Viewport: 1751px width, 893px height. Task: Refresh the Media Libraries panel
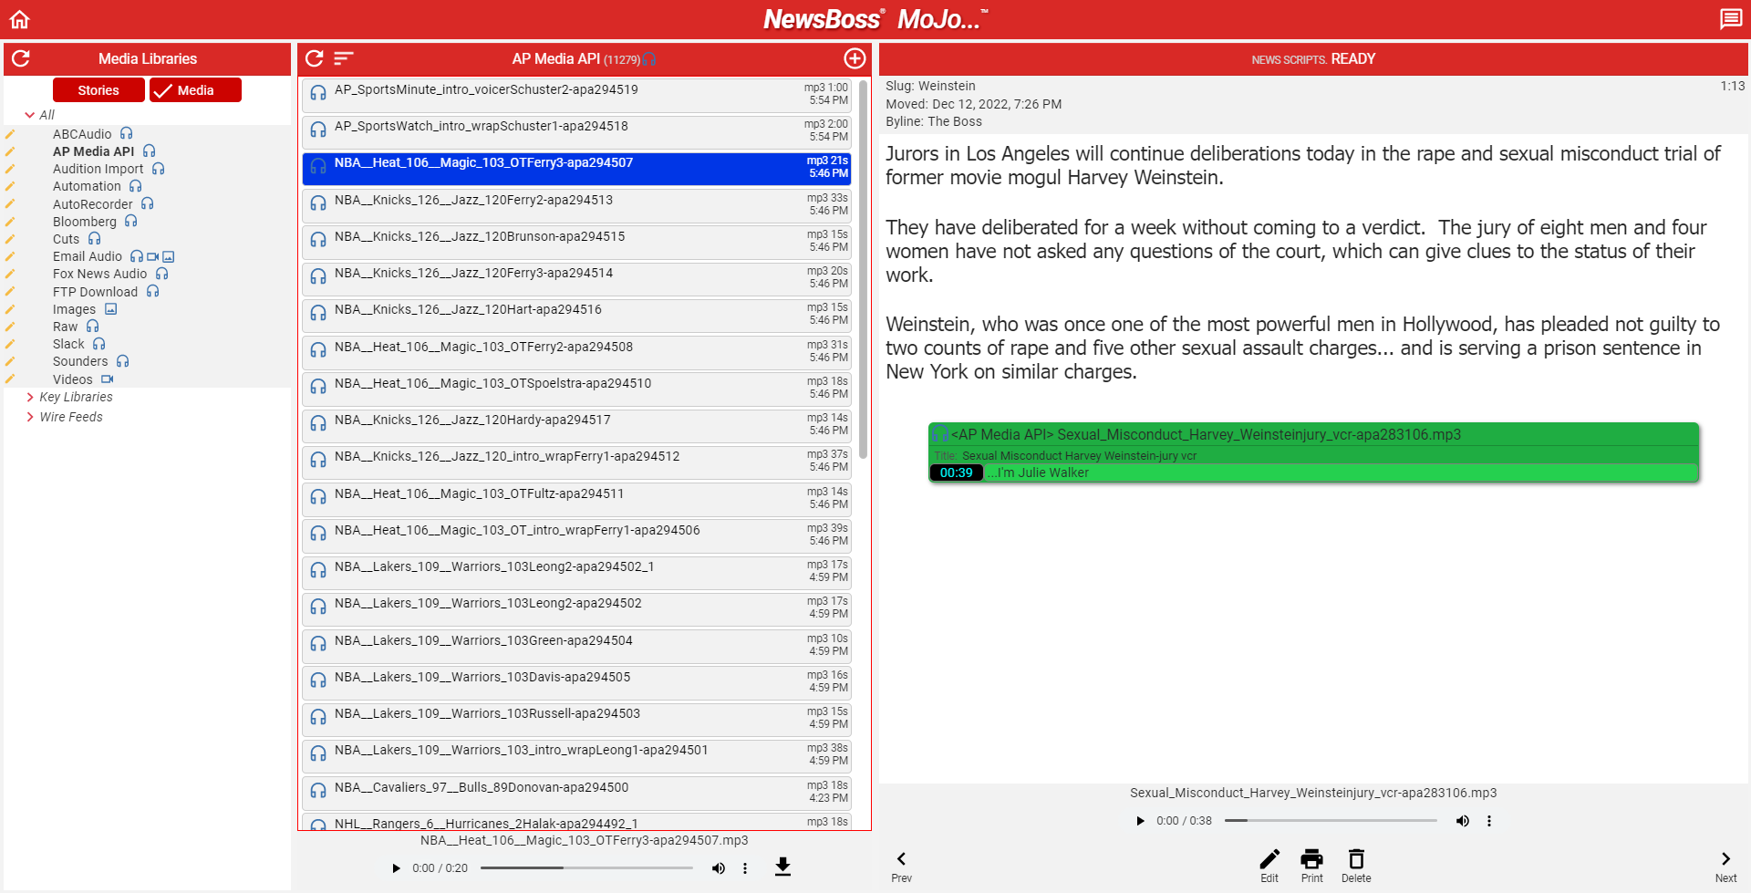coord(21,58)
